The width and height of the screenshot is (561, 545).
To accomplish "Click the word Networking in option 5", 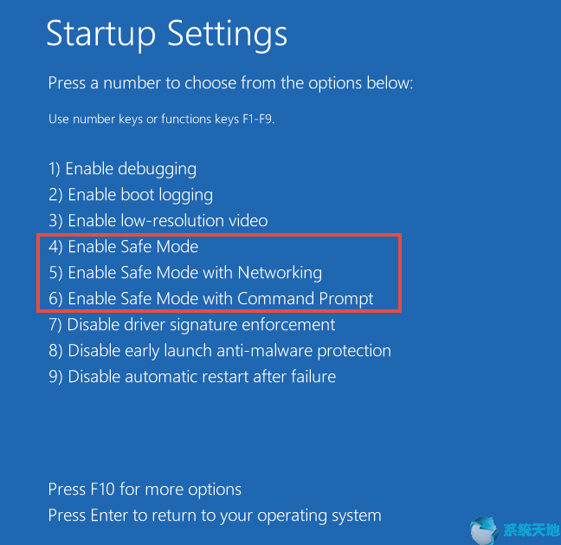I will tap(280, 273).
